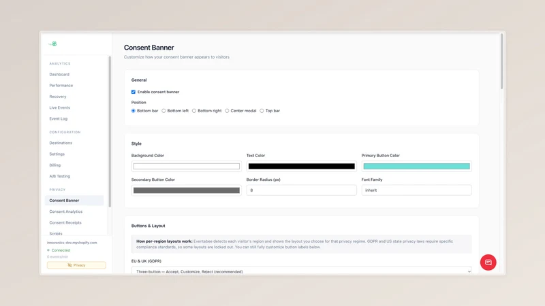Screen dimensions: 545x306
Task: Click the Border Radius input field
Action: tap(301, 190)
